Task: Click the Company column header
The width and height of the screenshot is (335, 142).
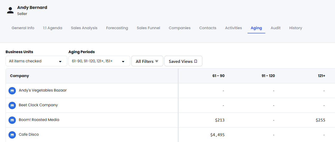Action: [x=20, y=76]
